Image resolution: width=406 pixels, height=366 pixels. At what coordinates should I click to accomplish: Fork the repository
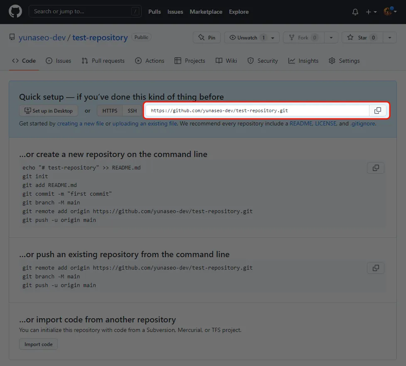click(x=304, y=37)
